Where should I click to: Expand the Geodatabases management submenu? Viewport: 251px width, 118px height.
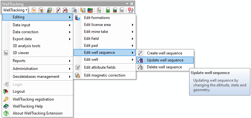pos(37,77)
